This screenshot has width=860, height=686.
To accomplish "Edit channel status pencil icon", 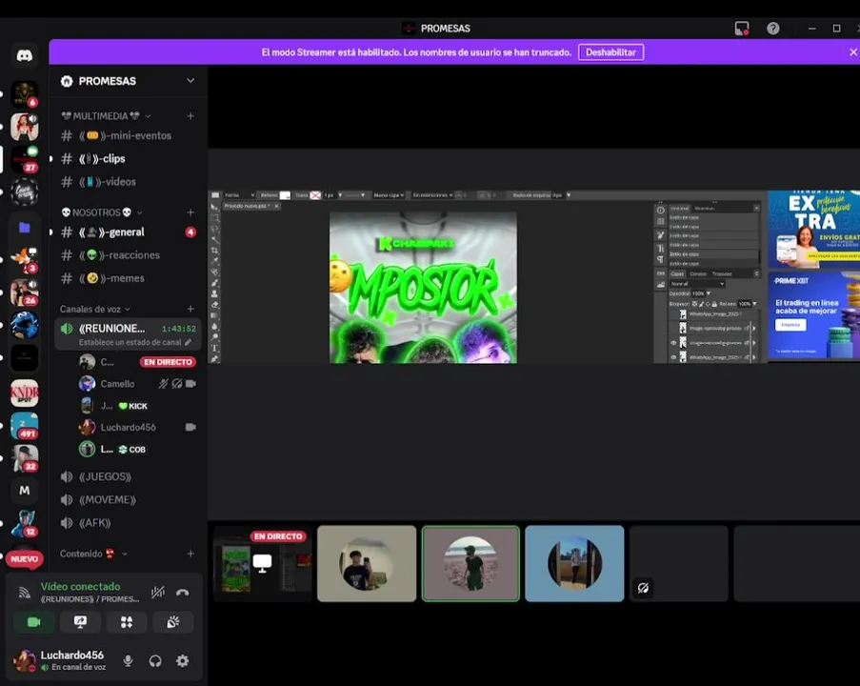I will click(x=189, y=342).
